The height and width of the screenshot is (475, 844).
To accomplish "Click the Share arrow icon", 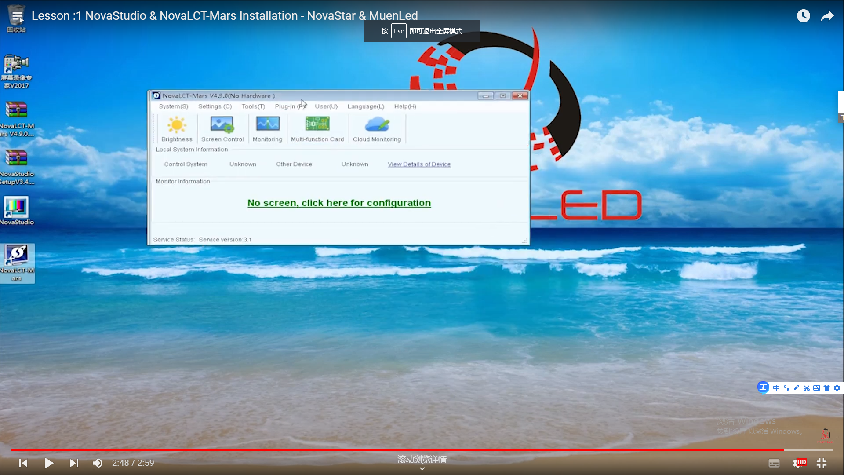I will click(x=827, y=16).
